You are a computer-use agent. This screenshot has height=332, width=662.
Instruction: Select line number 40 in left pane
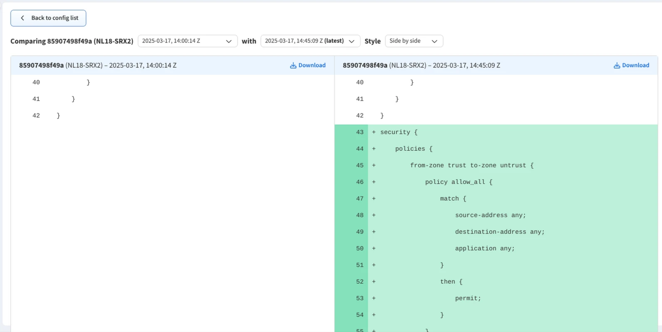(36, 82)
